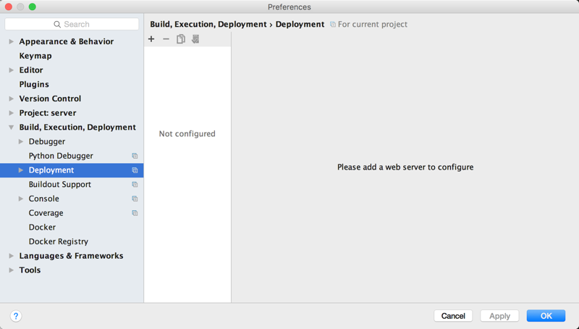Viewport: 579px width, 329px height.
Task: Open the Plugins settings page
Action: [x=34, y=85]
